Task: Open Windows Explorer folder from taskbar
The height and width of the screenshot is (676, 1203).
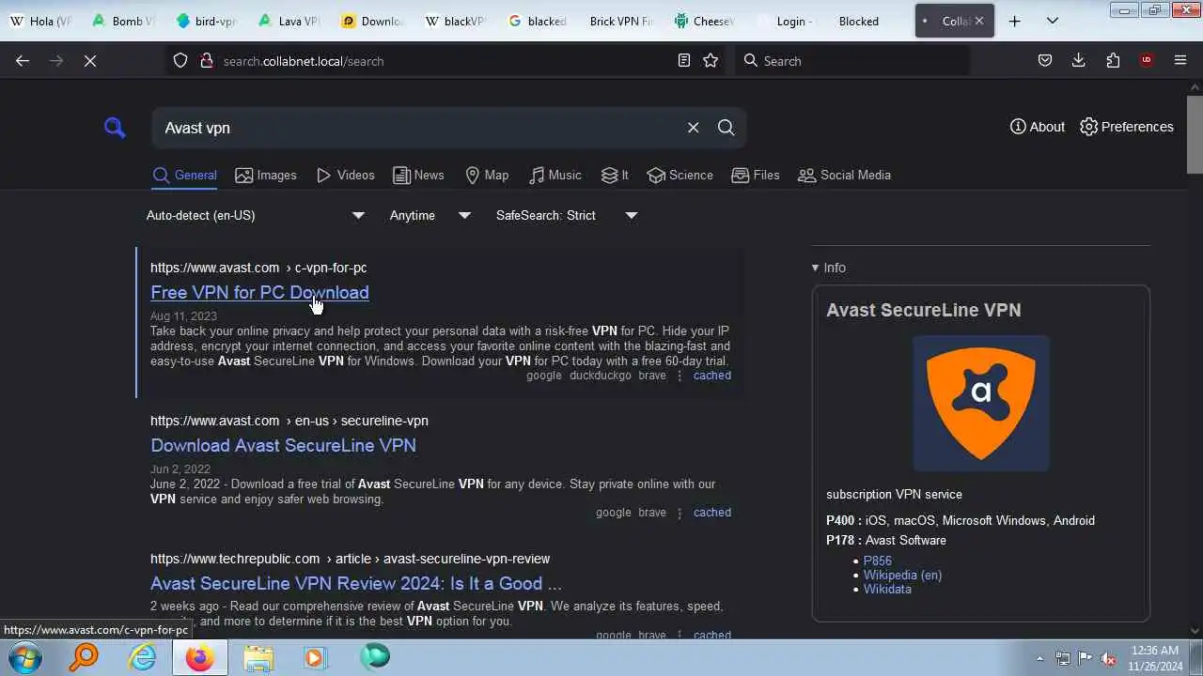Action: coord(258,657)
